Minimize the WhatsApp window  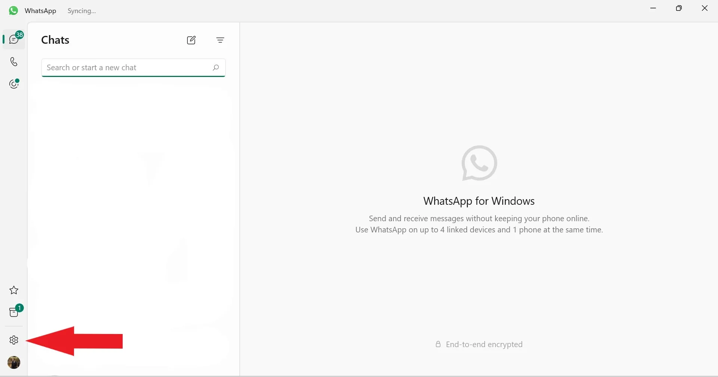tap(653, 8)
